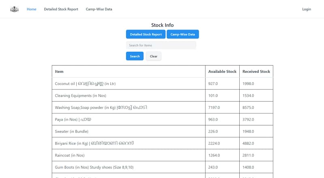Click the Biriyani Rice item row
This screenshot has width=324, height=178.
(94, 143)
